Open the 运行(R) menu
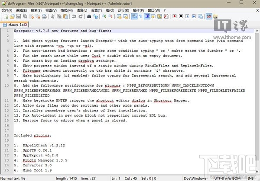 (x=123, y=10)
